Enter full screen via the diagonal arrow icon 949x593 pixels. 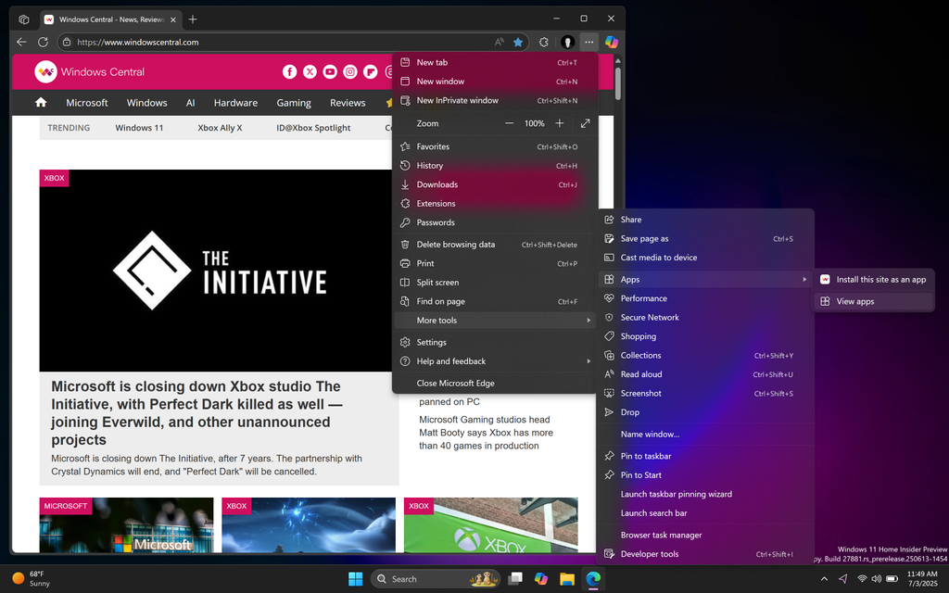pyautogui.click(x=586, y=122)
